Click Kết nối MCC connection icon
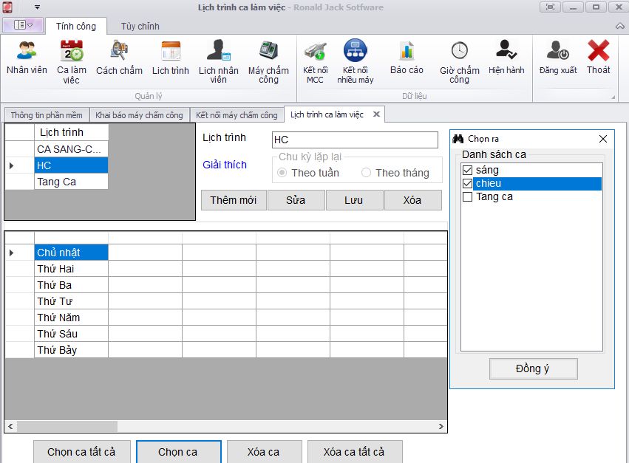 pos(315,52)
